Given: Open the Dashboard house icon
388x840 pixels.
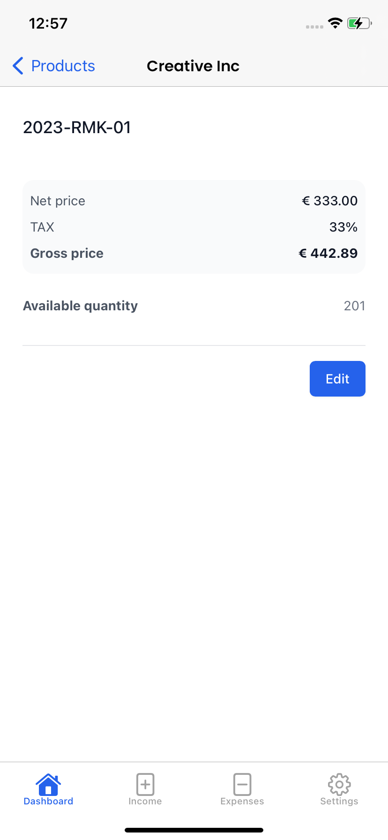Looking at the screenshot, I should pyautogui.click(x=48, y=784).
